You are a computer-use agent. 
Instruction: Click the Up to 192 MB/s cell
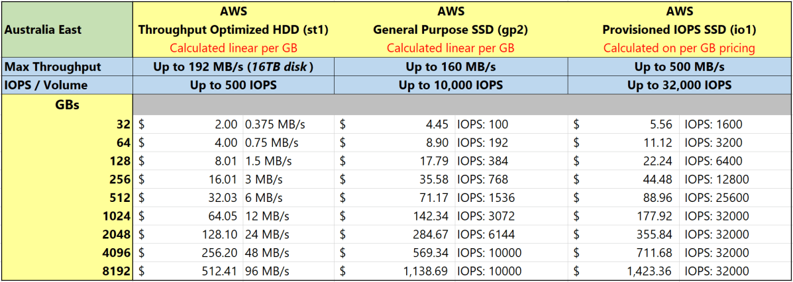[233, 67]
